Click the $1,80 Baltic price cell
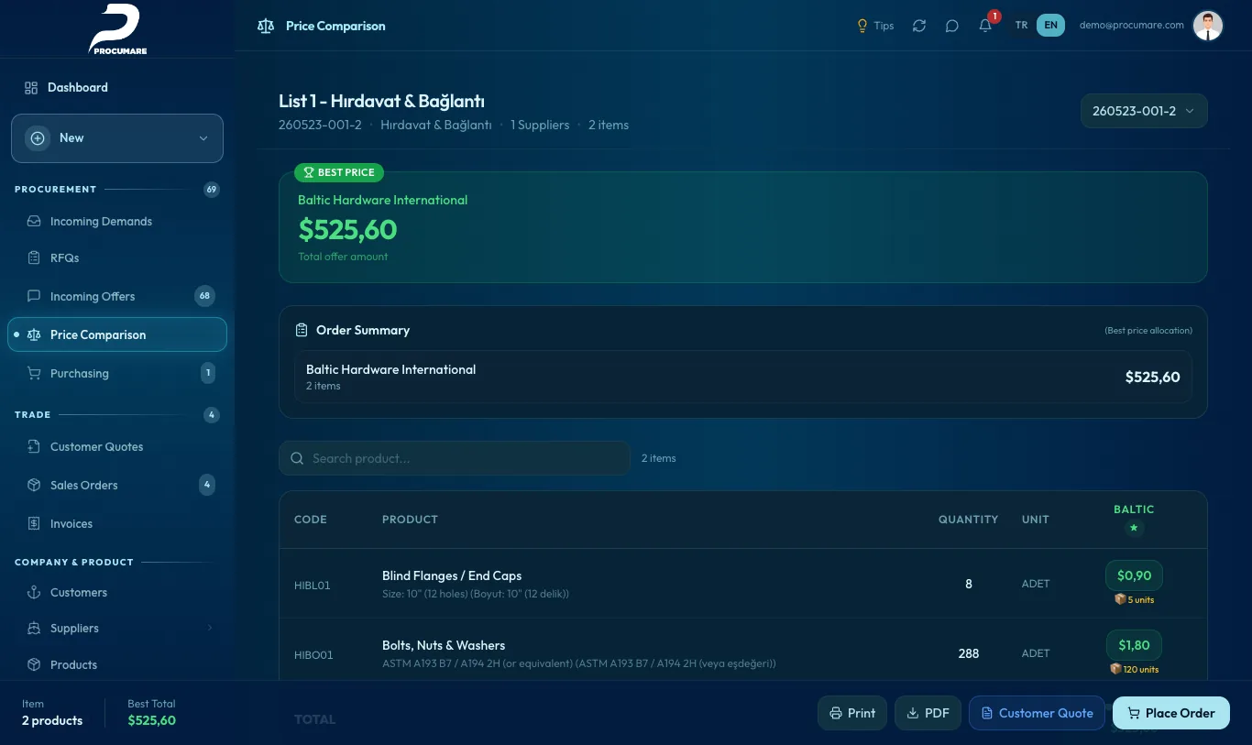Screen dimensions: 1252x745 (1134, 645)
